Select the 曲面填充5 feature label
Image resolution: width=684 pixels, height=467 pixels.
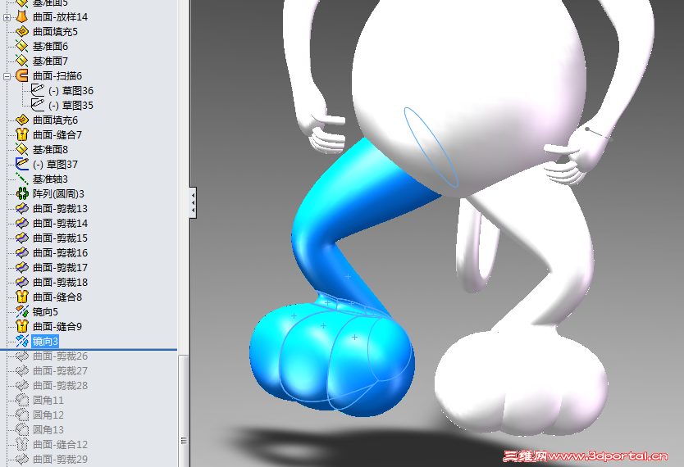coord(55,32)
